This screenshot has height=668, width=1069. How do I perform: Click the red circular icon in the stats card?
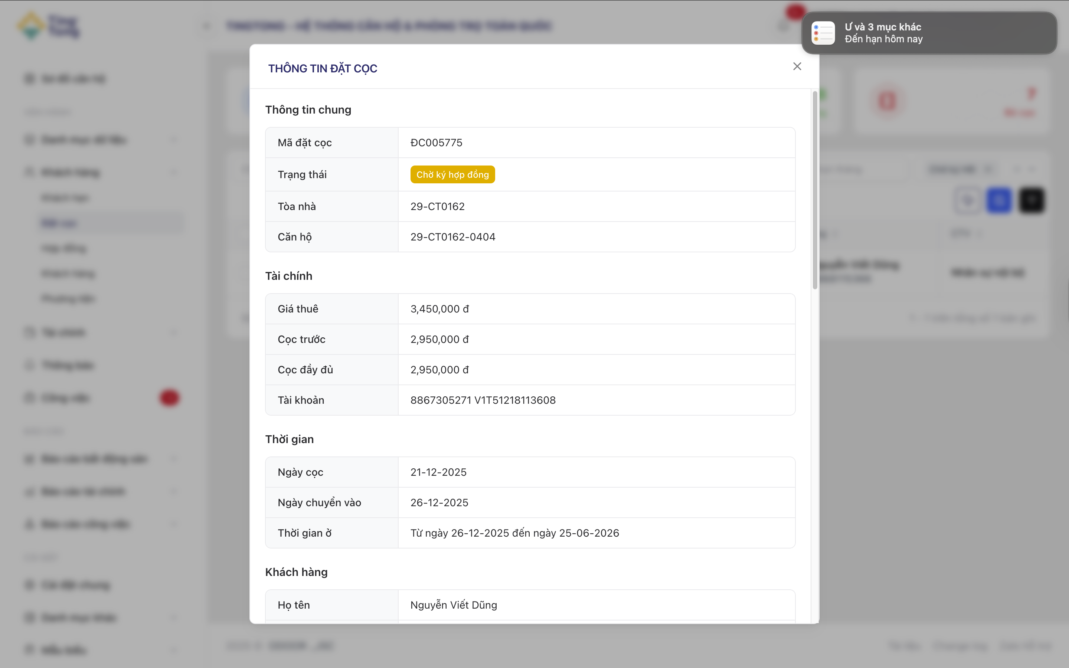point(887,101)
